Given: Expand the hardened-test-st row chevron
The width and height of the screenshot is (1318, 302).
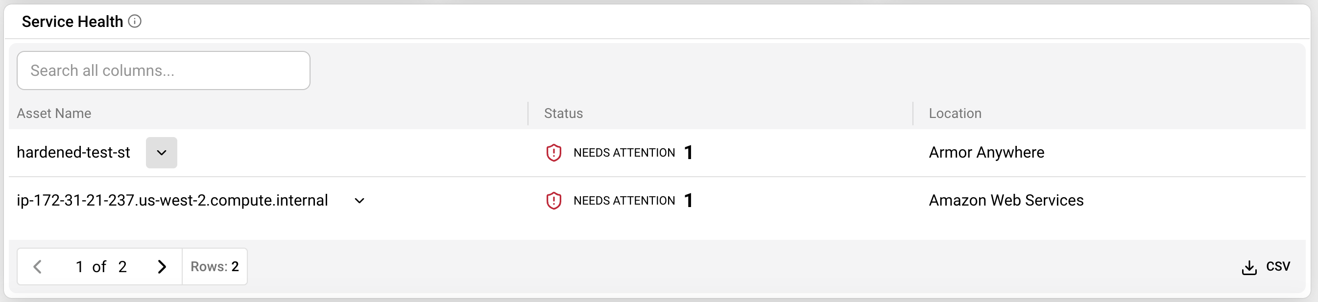Looking at the screenshot, I should pos(161,153).
